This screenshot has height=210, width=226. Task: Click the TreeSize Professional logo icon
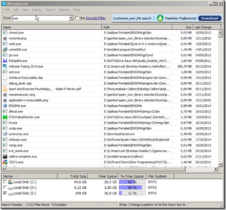[x=160, y=18]
